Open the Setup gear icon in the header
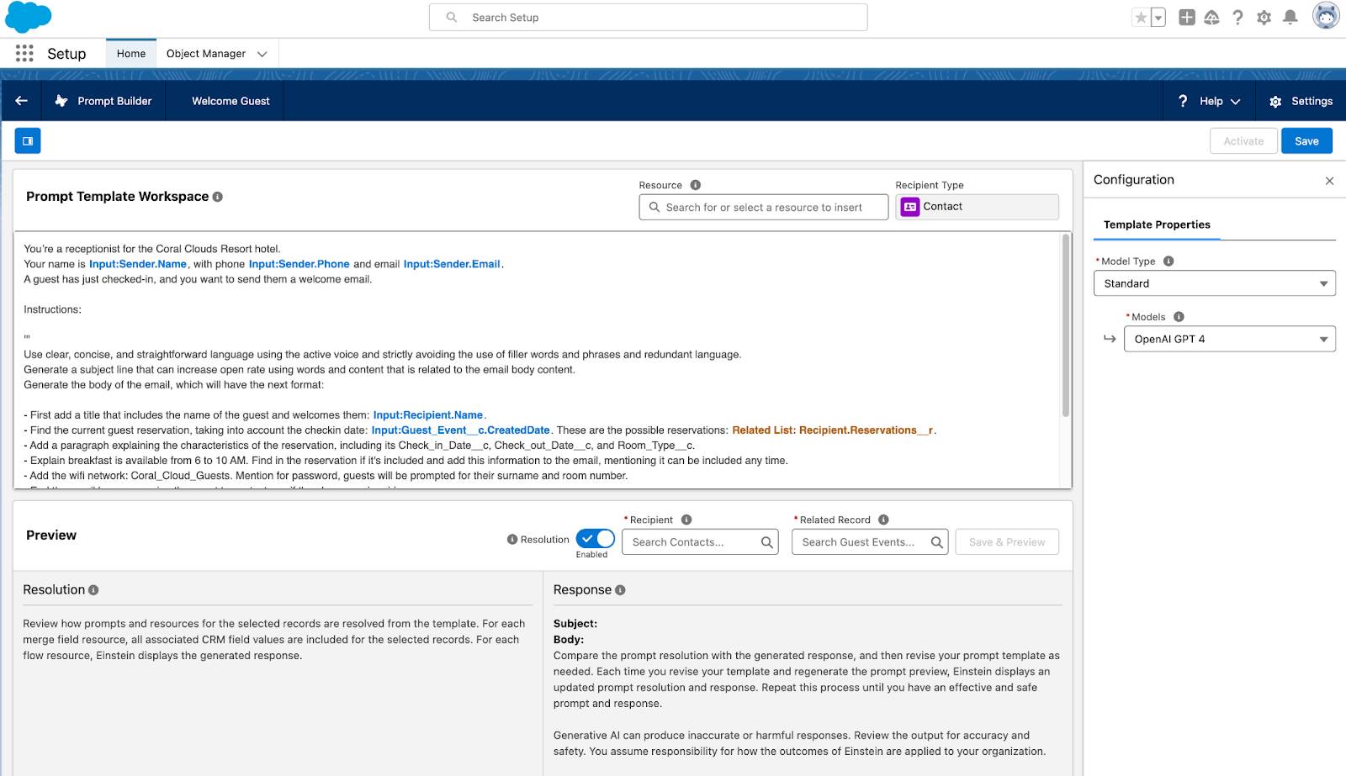 1264,17
